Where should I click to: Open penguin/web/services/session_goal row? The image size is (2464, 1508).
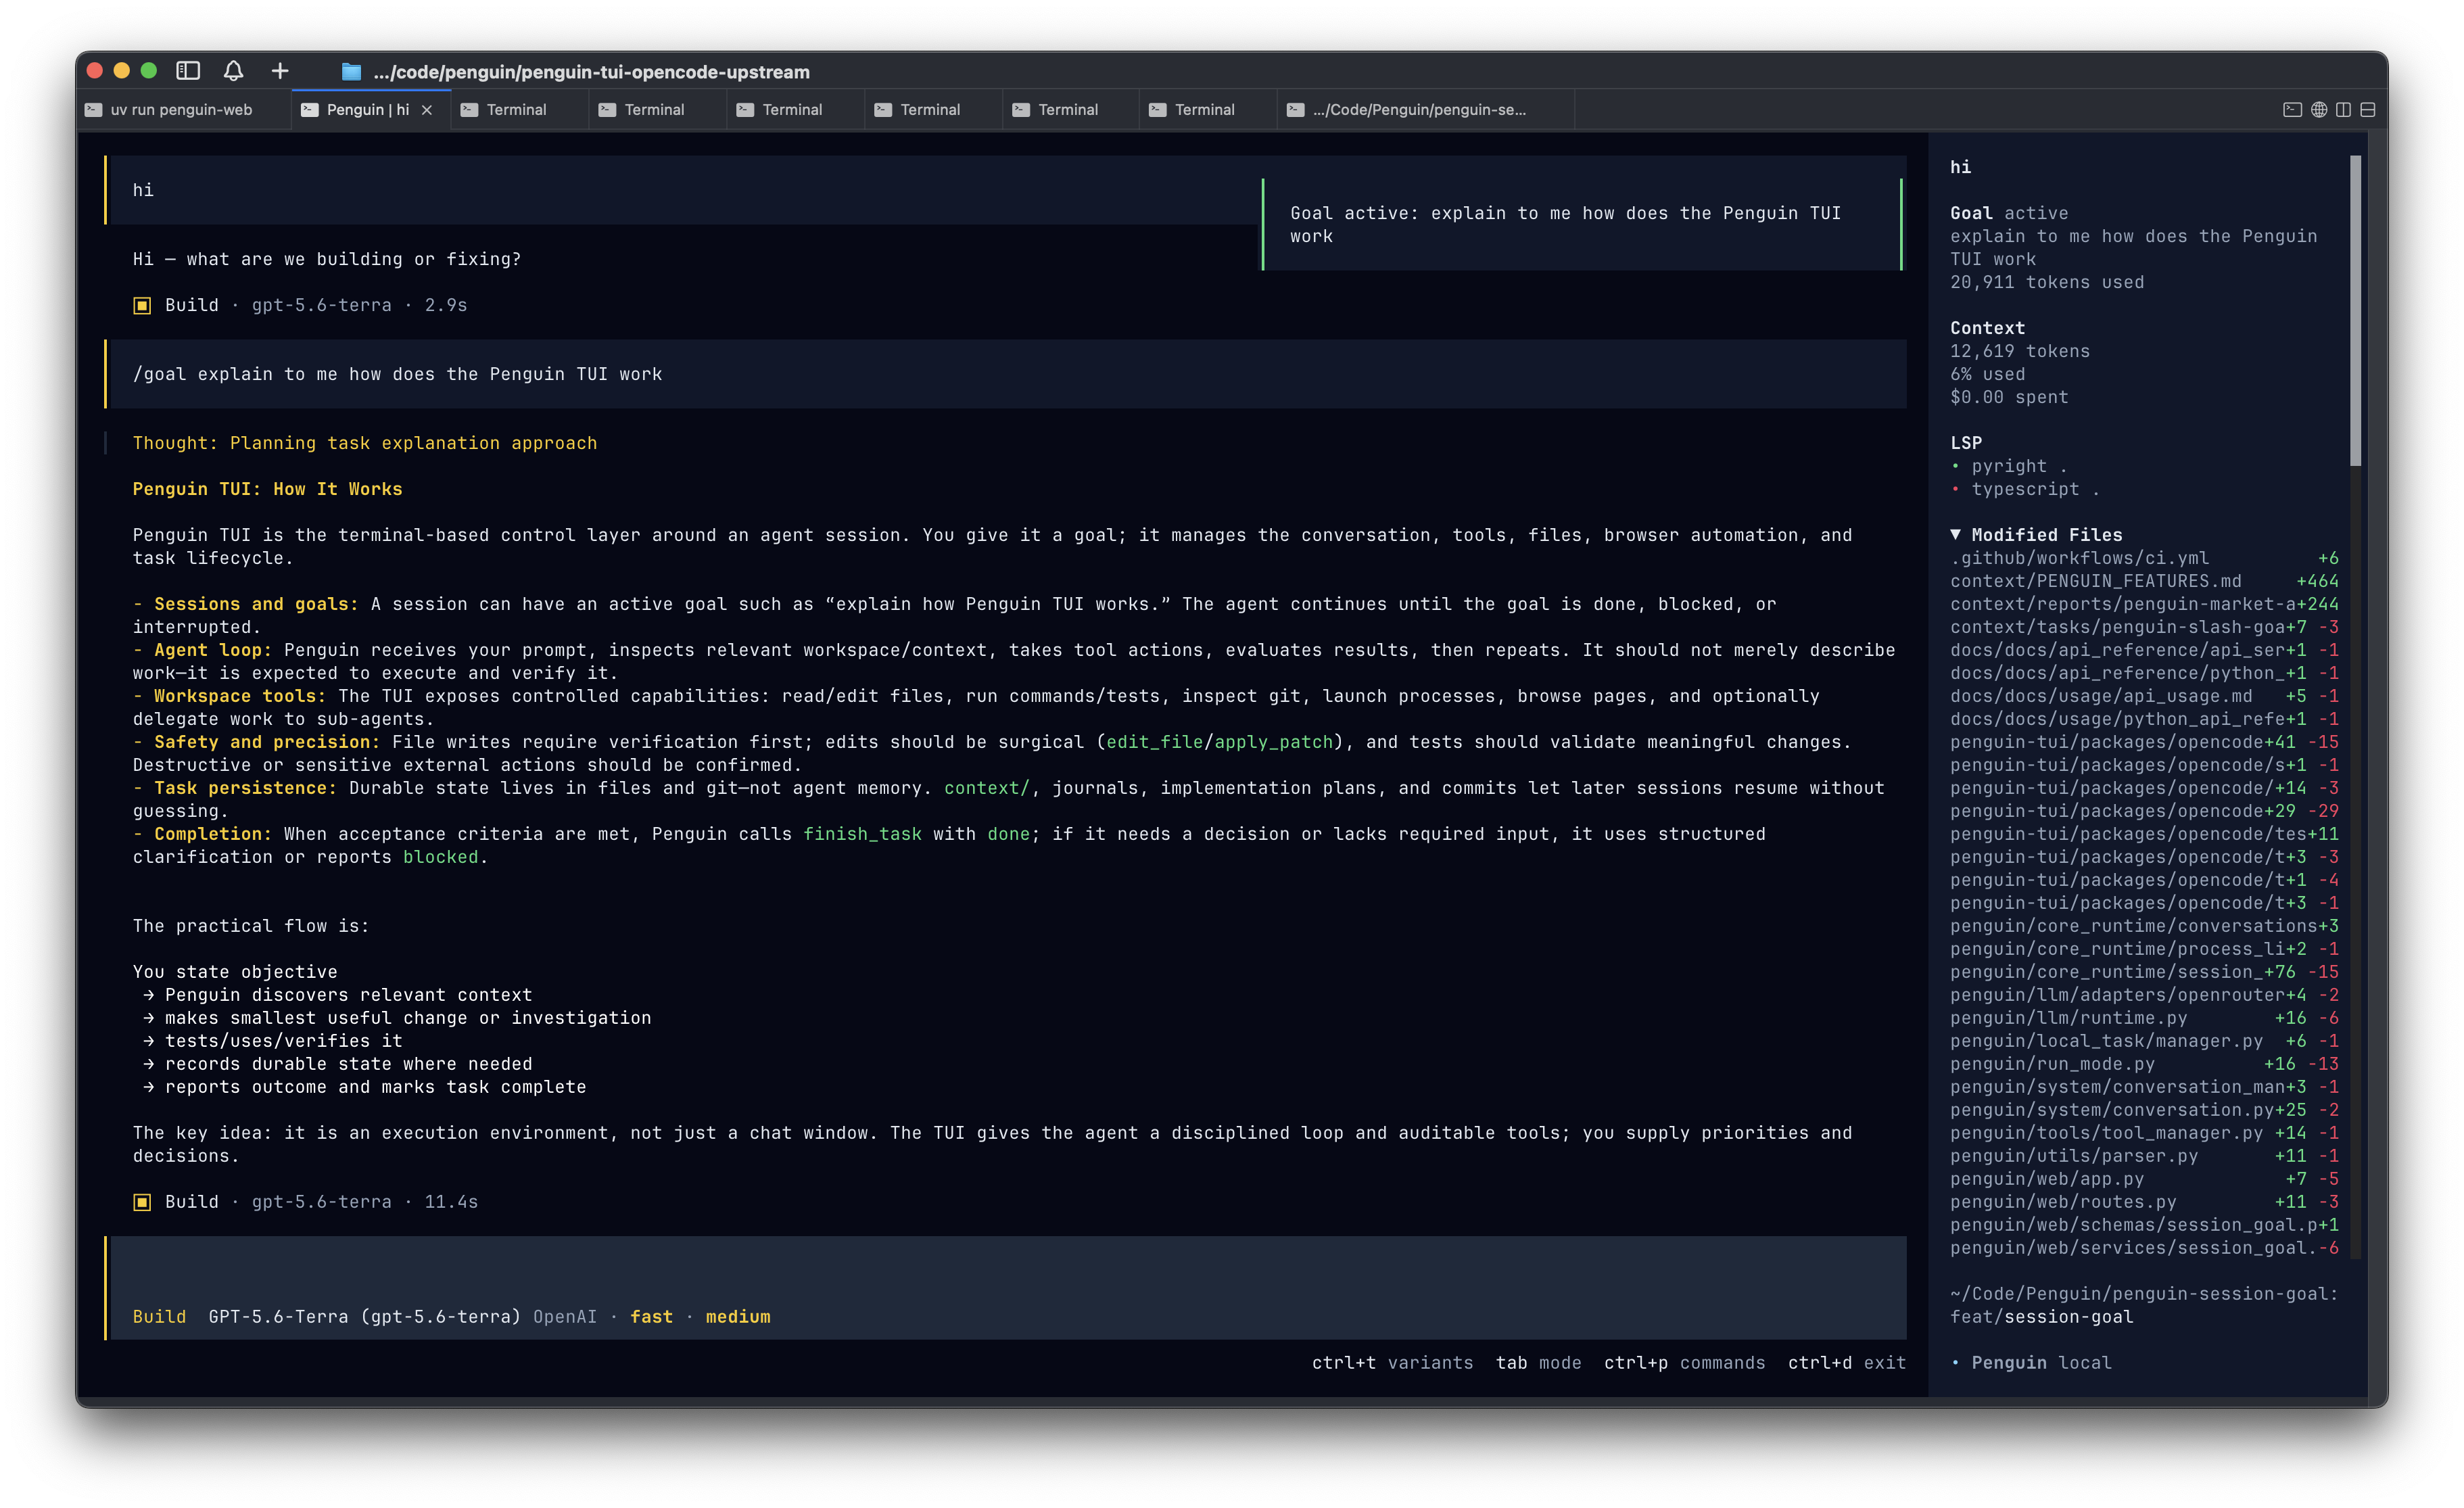(2144, 1248)
